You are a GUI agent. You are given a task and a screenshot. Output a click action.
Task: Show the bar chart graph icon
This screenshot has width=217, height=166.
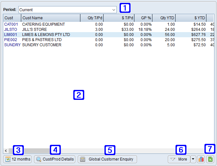click(x=201, y=159)
